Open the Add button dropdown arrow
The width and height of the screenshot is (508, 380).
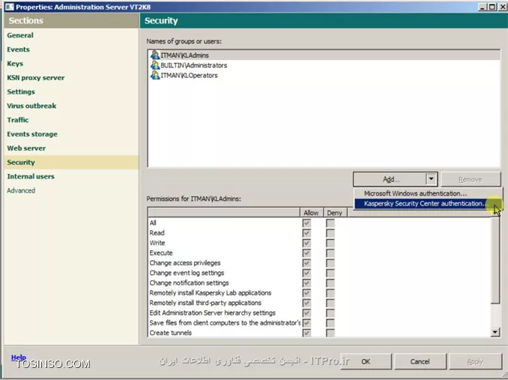tap(432, 179)
